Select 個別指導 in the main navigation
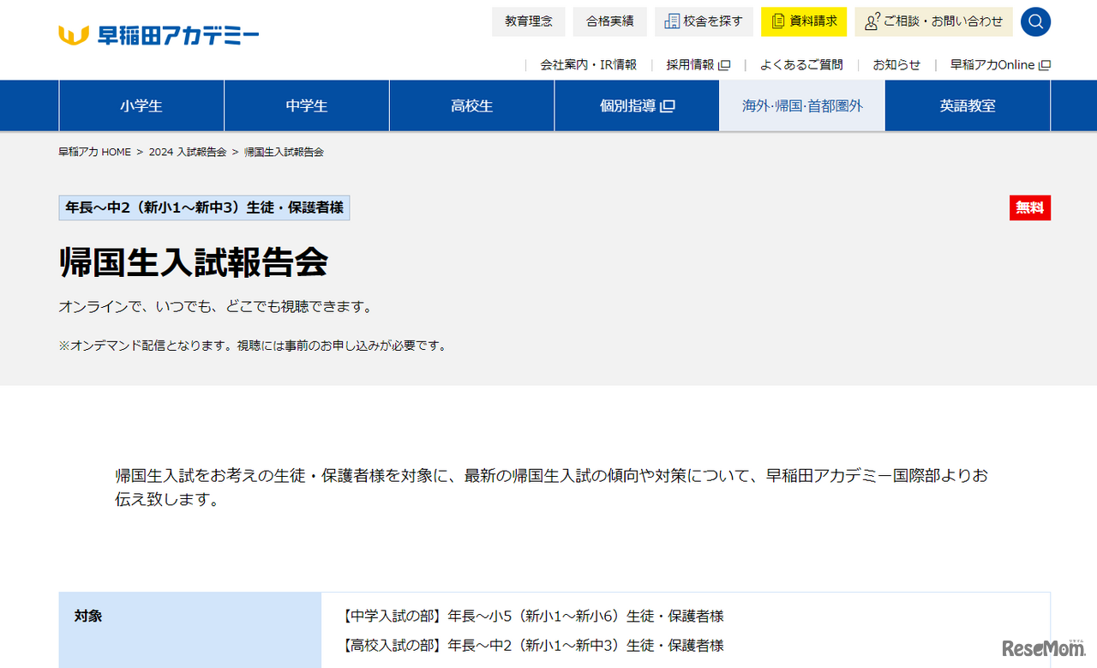The height and width of the screenshot is (668, 1097). 637,105
